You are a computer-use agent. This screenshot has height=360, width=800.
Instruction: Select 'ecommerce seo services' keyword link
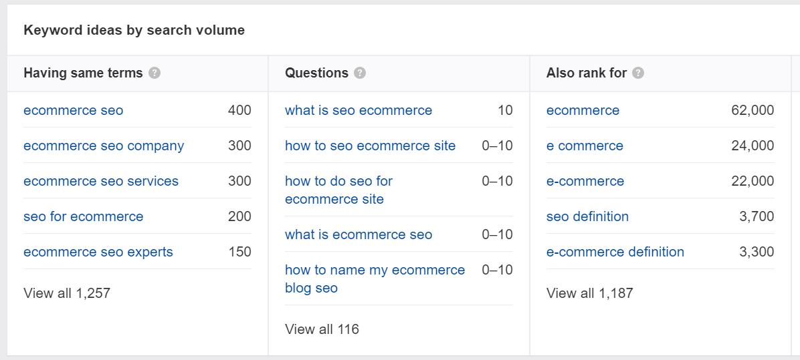(x=101, y=181)
